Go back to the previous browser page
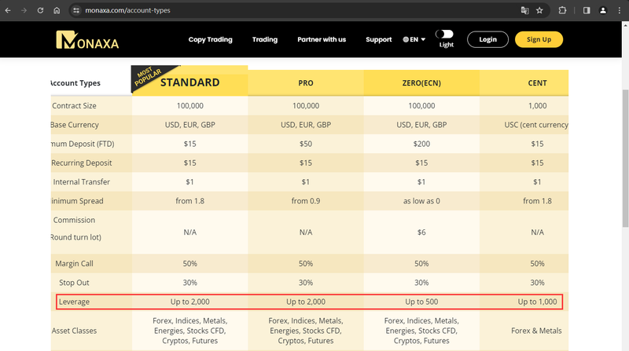 coord(8,10)
